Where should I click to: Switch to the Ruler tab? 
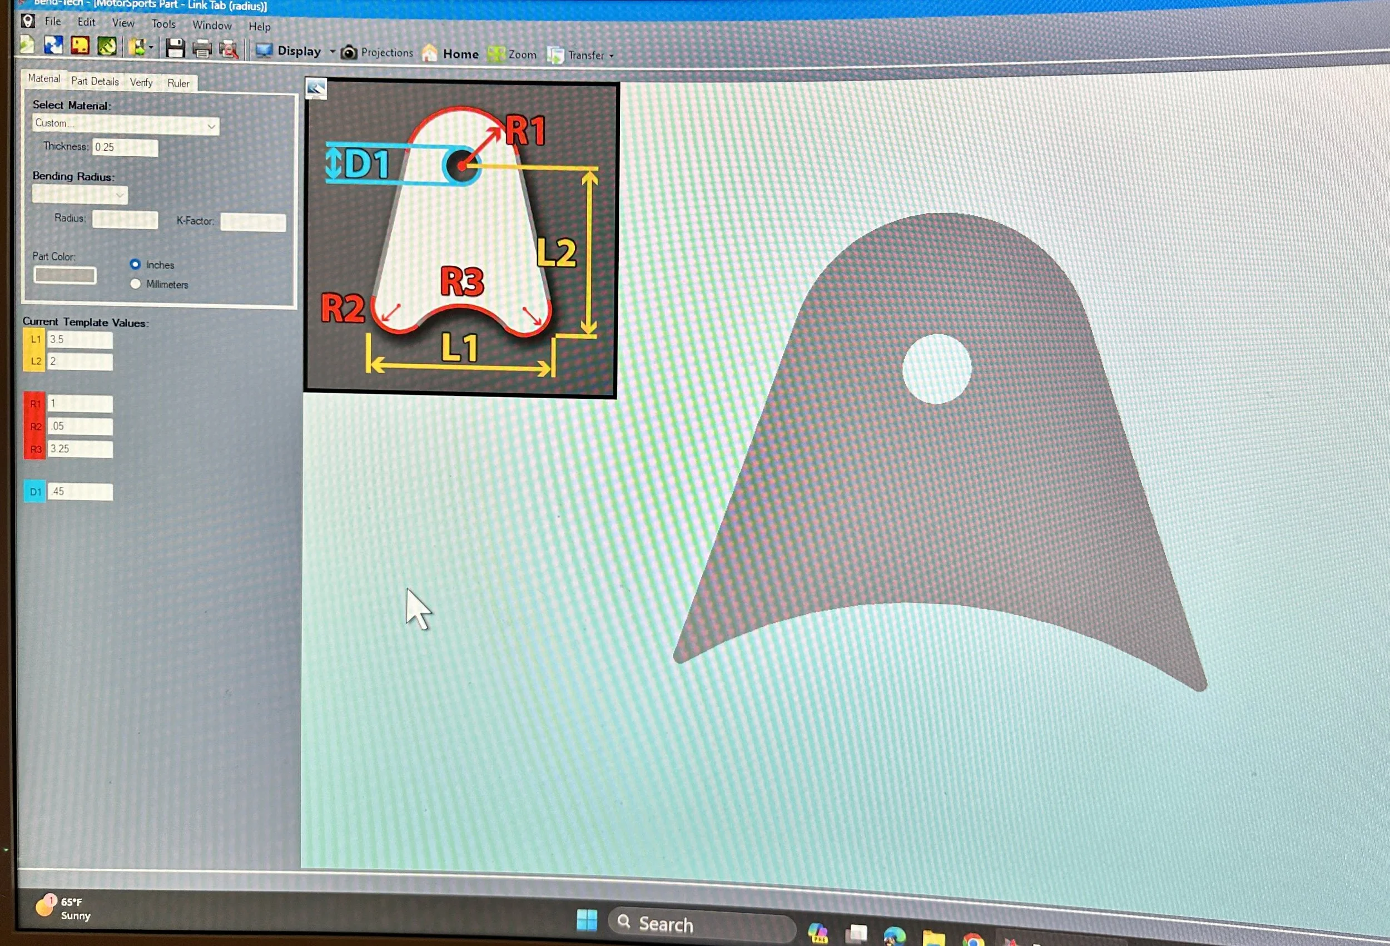click(178, 83)
